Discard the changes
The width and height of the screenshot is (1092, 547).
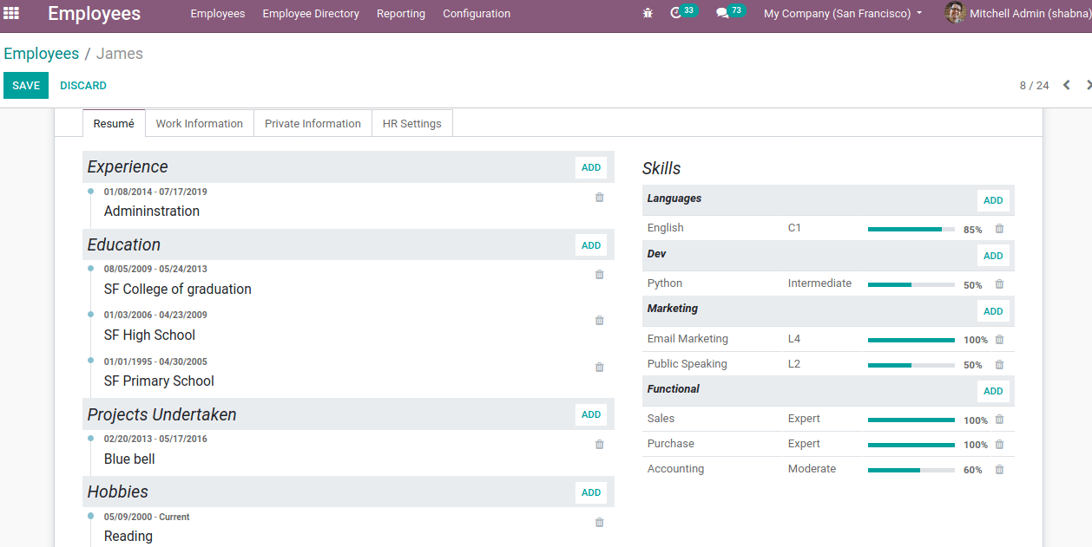pos(83,86)
